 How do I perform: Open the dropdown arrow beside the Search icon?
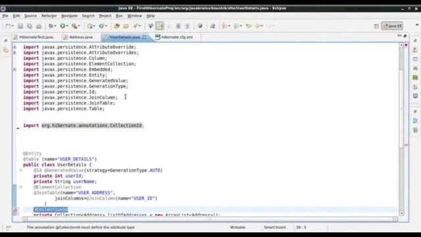(x=140, y=26)
